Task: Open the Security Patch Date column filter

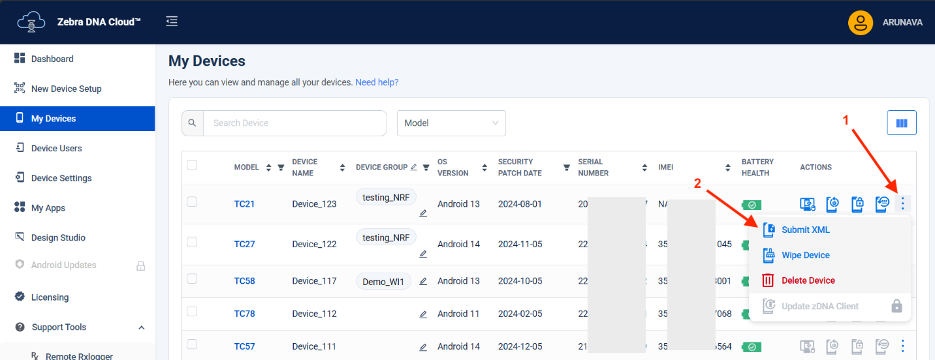Action: pyautogui.click(x=566, y=168)
